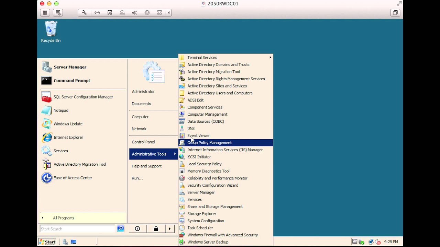This screenshot has height=247, width=440.
Task: Click the power button
Action: (x=137, y=229)
